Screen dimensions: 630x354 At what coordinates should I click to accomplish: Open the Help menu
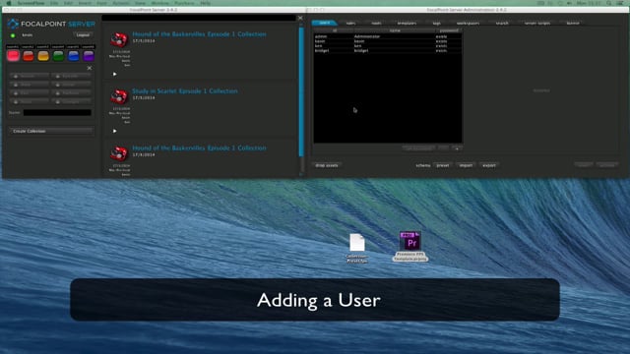206,3
